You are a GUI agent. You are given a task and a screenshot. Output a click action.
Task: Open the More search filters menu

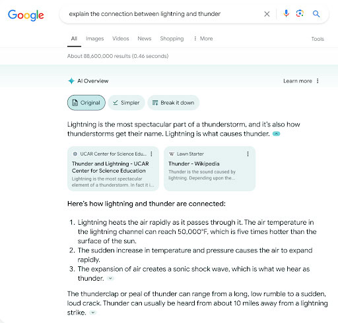203,39
